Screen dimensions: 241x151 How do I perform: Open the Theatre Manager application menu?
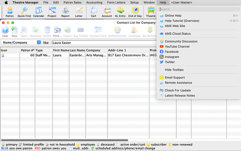pos(25,2)
